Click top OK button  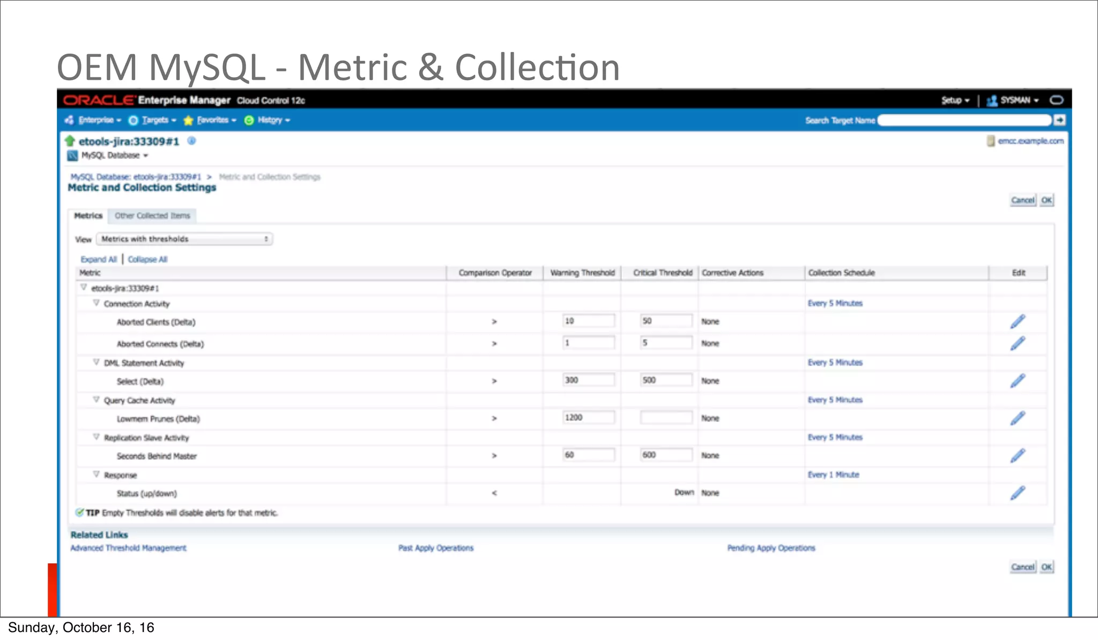tap(1047, 200)
